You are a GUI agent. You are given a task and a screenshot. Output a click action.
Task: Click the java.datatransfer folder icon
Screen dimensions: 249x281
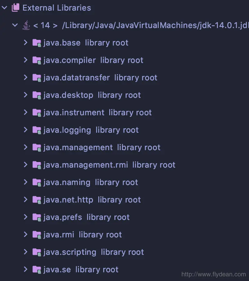[x=37, y=78]
